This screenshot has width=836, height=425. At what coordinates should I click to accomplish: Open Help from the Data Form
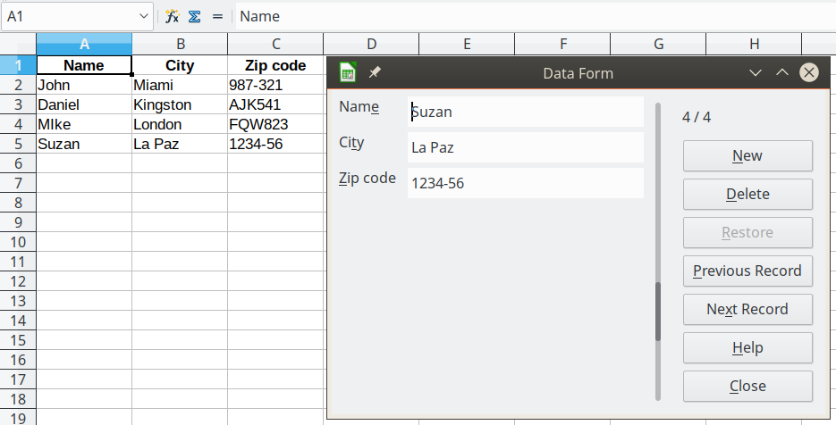click(747, 347)
